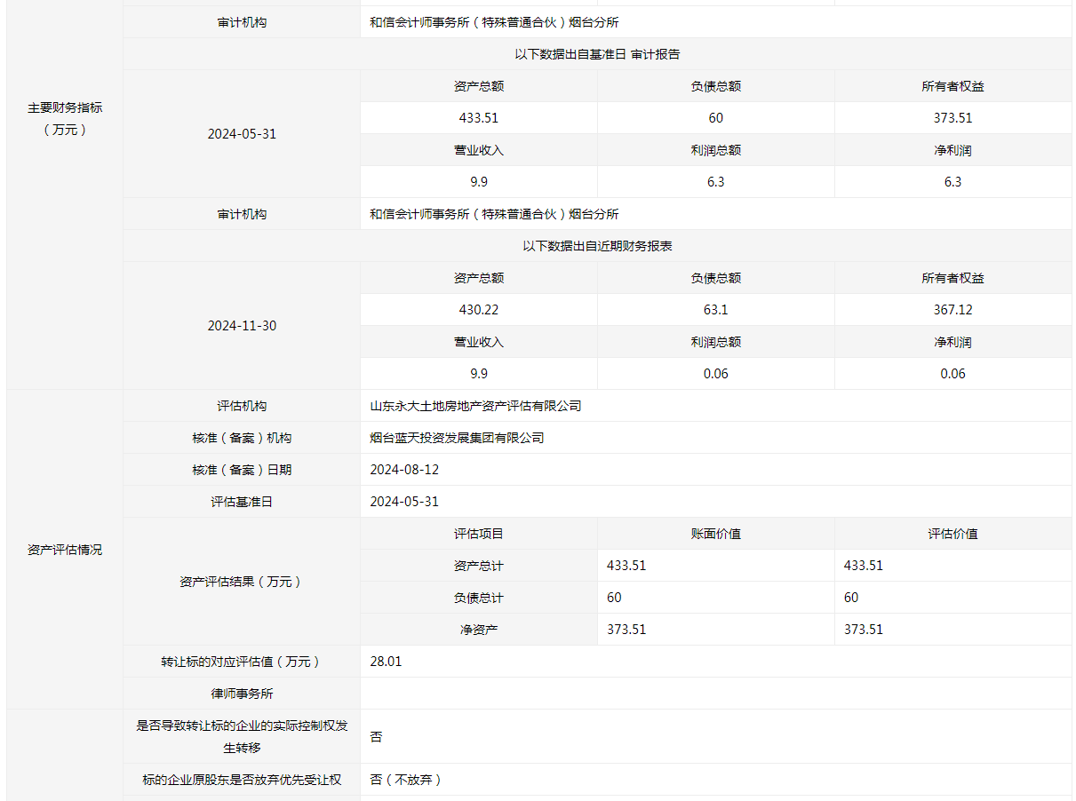The height and width of the screenshot is (801, 1076).
Task: Click the 主要财务指标 section header cell
Action: pos(65,118)
